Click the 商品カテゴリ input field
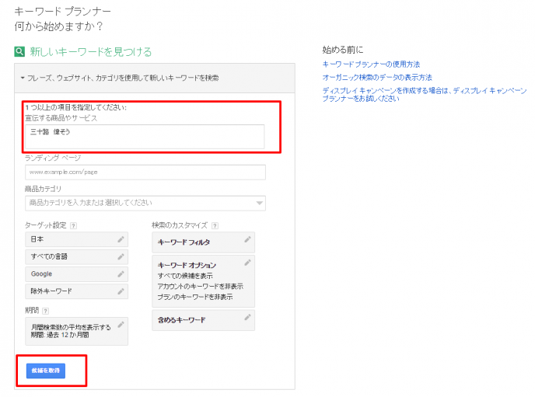Image resolution: width=535 pixels, height=397 pixels. [x=145, y=203]
